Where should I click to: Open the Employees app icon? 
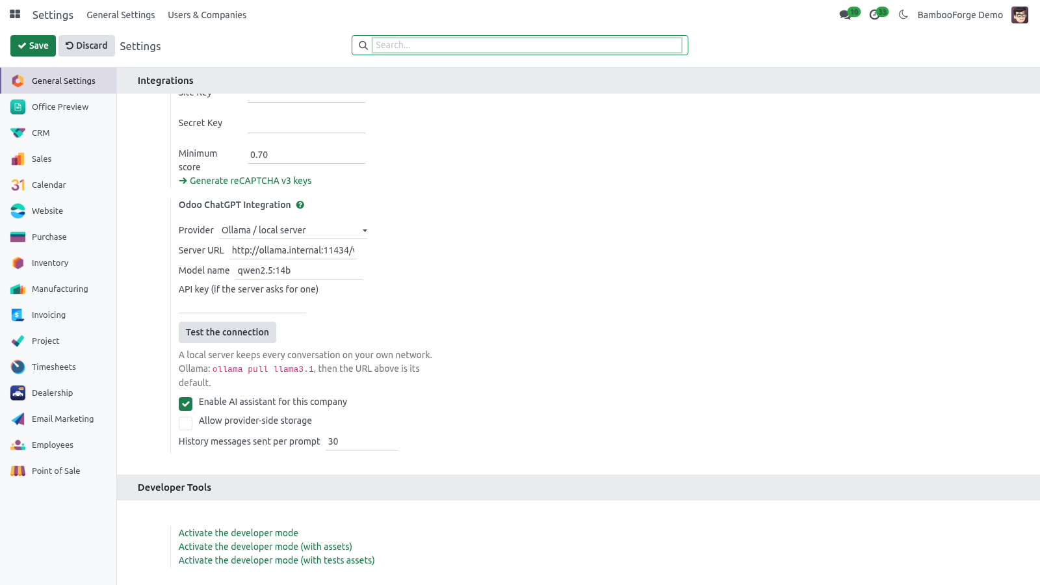coord(18,445)
